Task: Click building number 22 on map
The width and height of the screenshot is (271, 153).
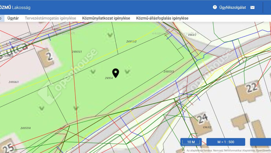Action: 251,88
